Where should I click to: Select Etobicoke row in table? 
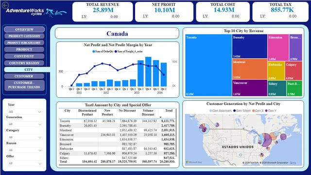pos(117,149)
